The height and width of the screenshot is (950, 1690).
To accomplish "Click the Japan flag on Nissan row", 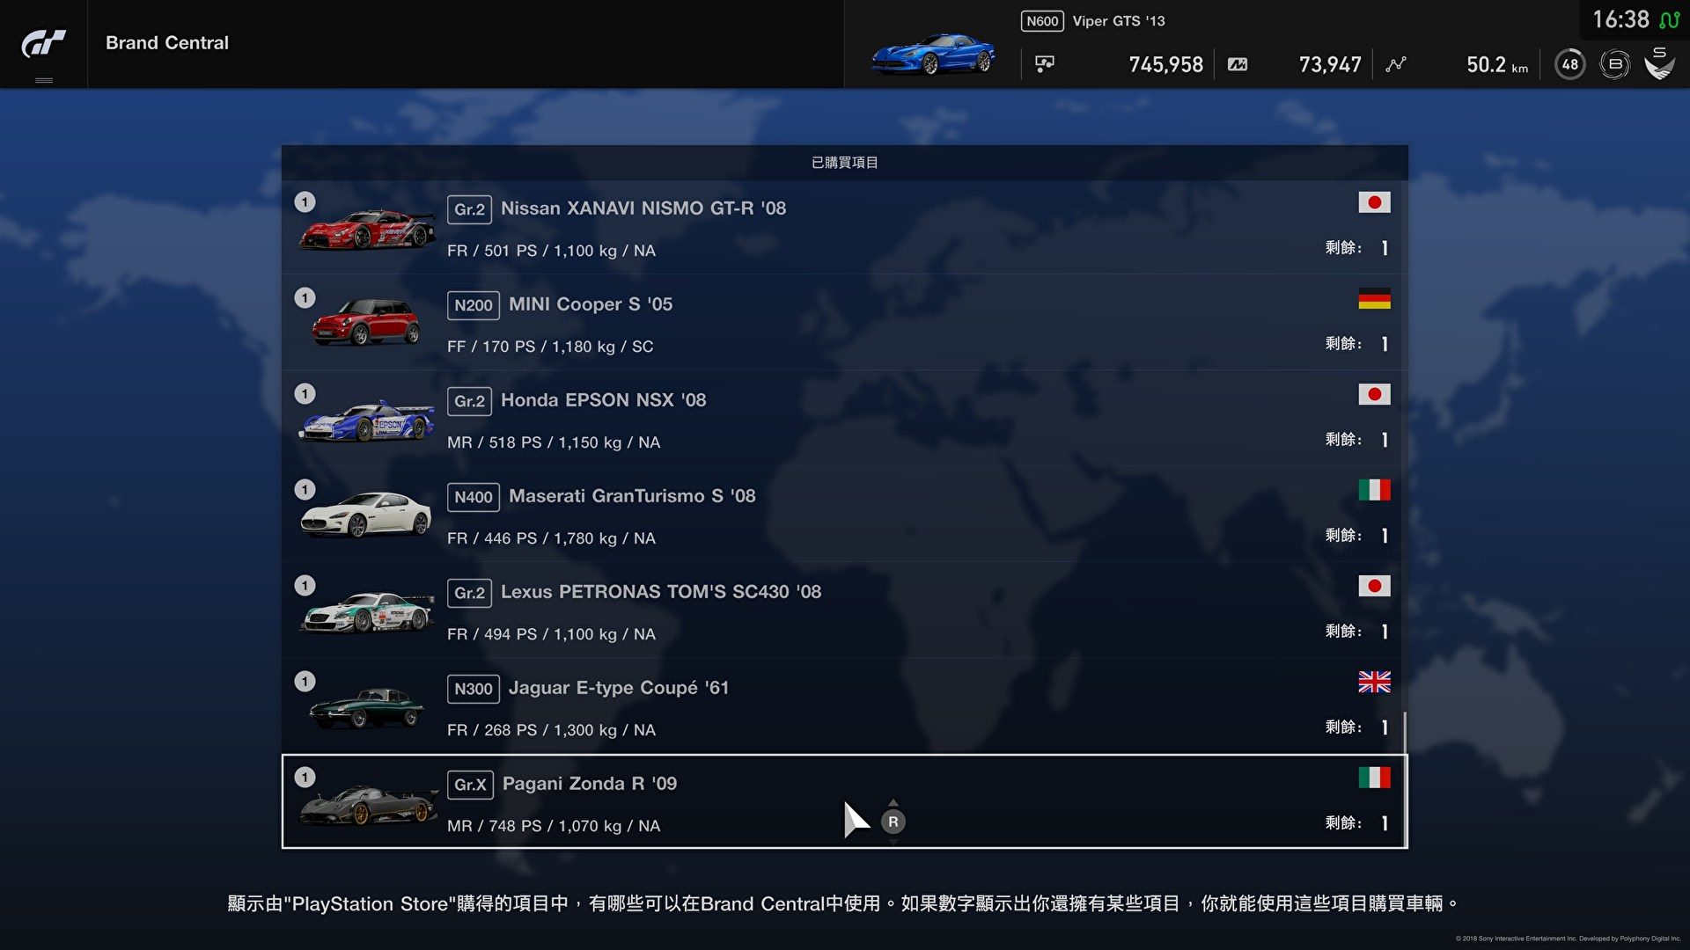I will coord(1374,202).
